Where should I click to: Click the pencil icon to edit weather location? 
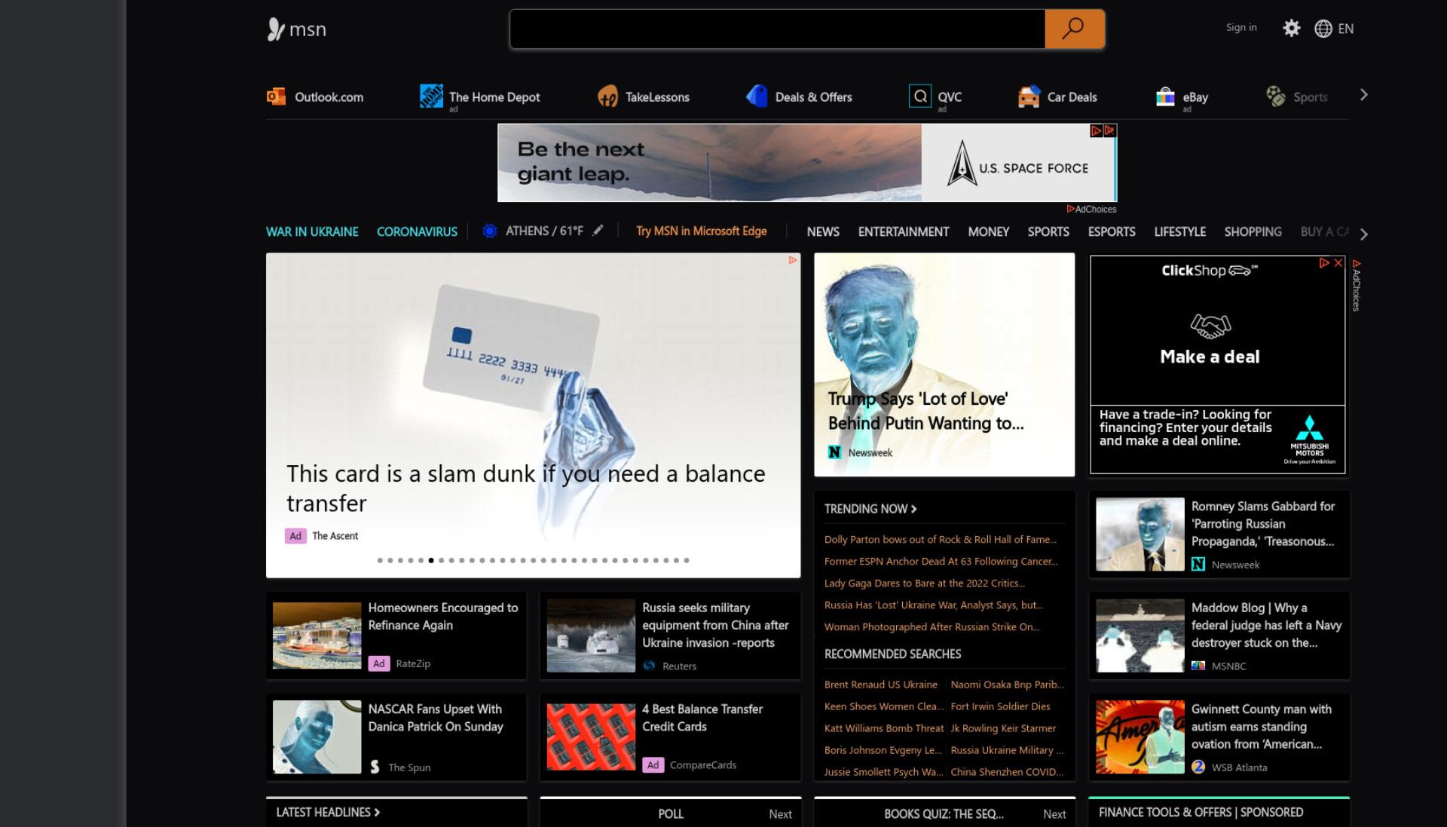598,231
